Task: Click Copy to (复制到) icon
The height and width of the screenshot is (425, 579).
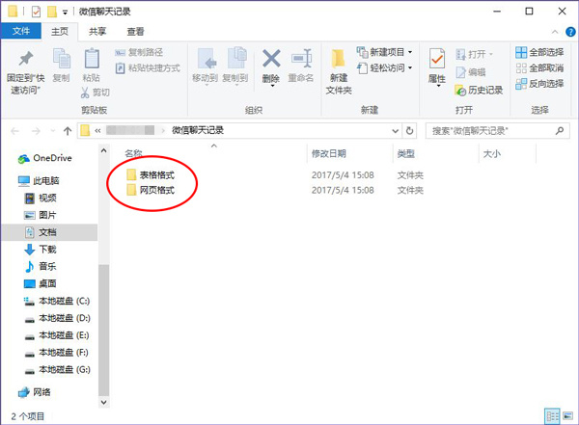Action: point(236,58)
